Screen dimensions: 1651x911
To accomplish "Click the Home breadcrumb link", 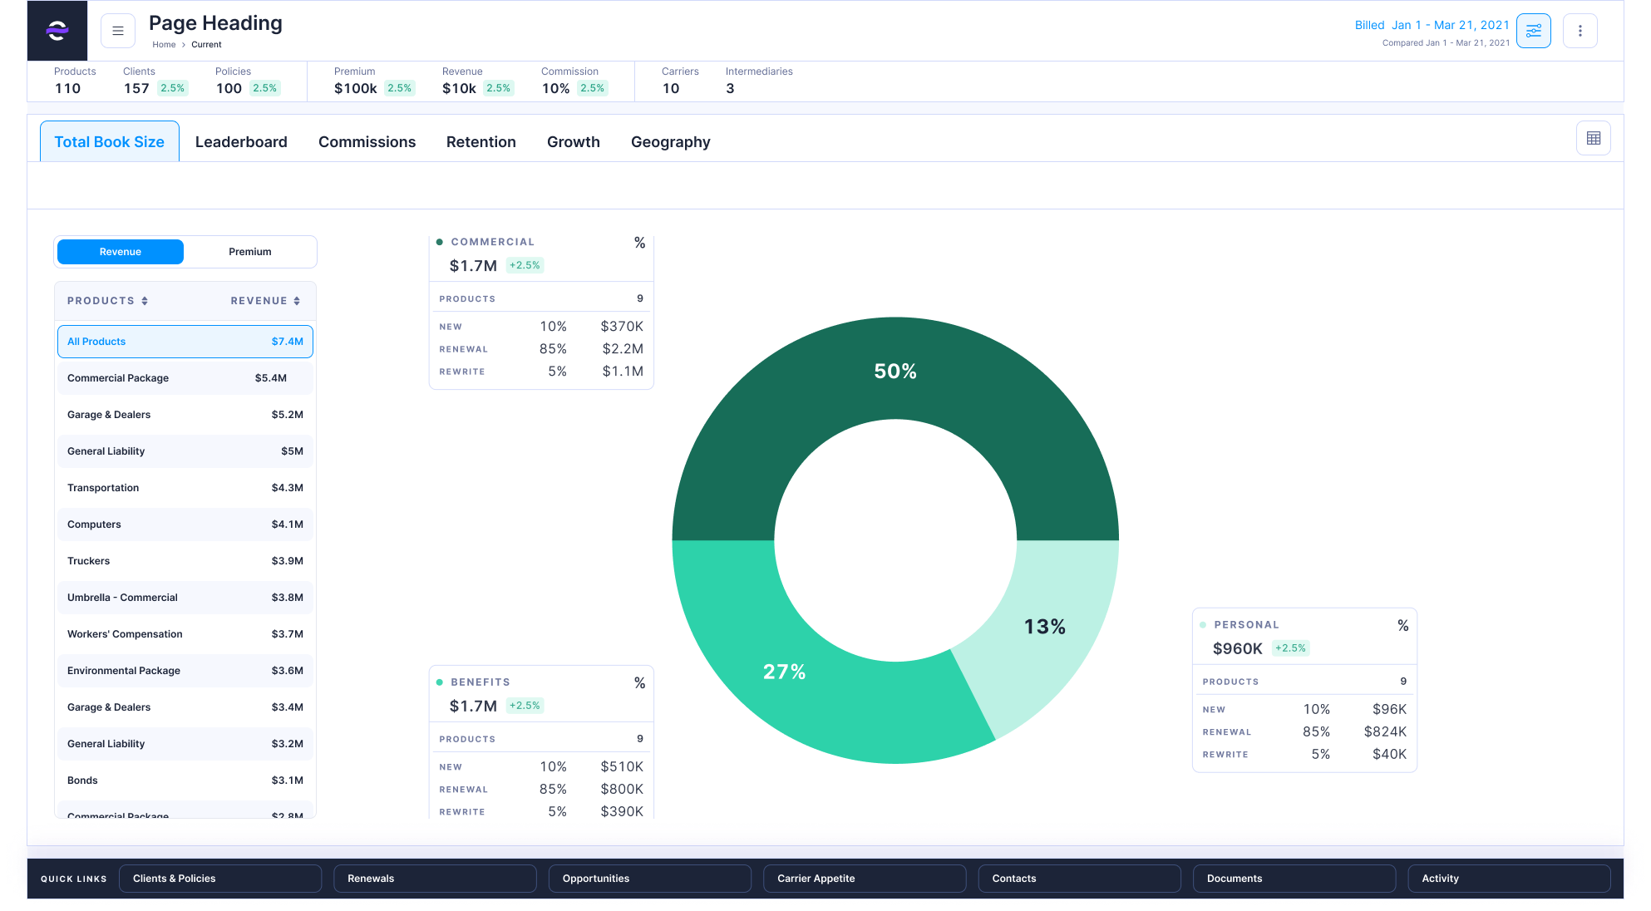I will click(x=164, y=45).
